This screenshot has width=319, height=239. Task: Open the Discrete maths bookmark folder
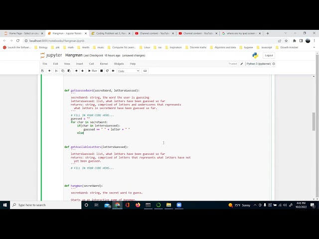pos(196,47)
